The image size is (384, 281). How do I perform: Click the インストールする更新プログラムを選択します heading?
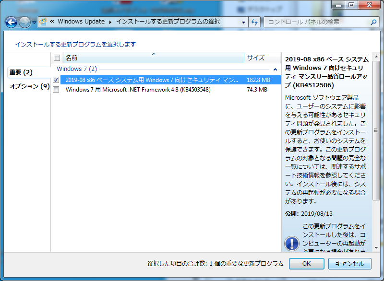pos(75,45)
